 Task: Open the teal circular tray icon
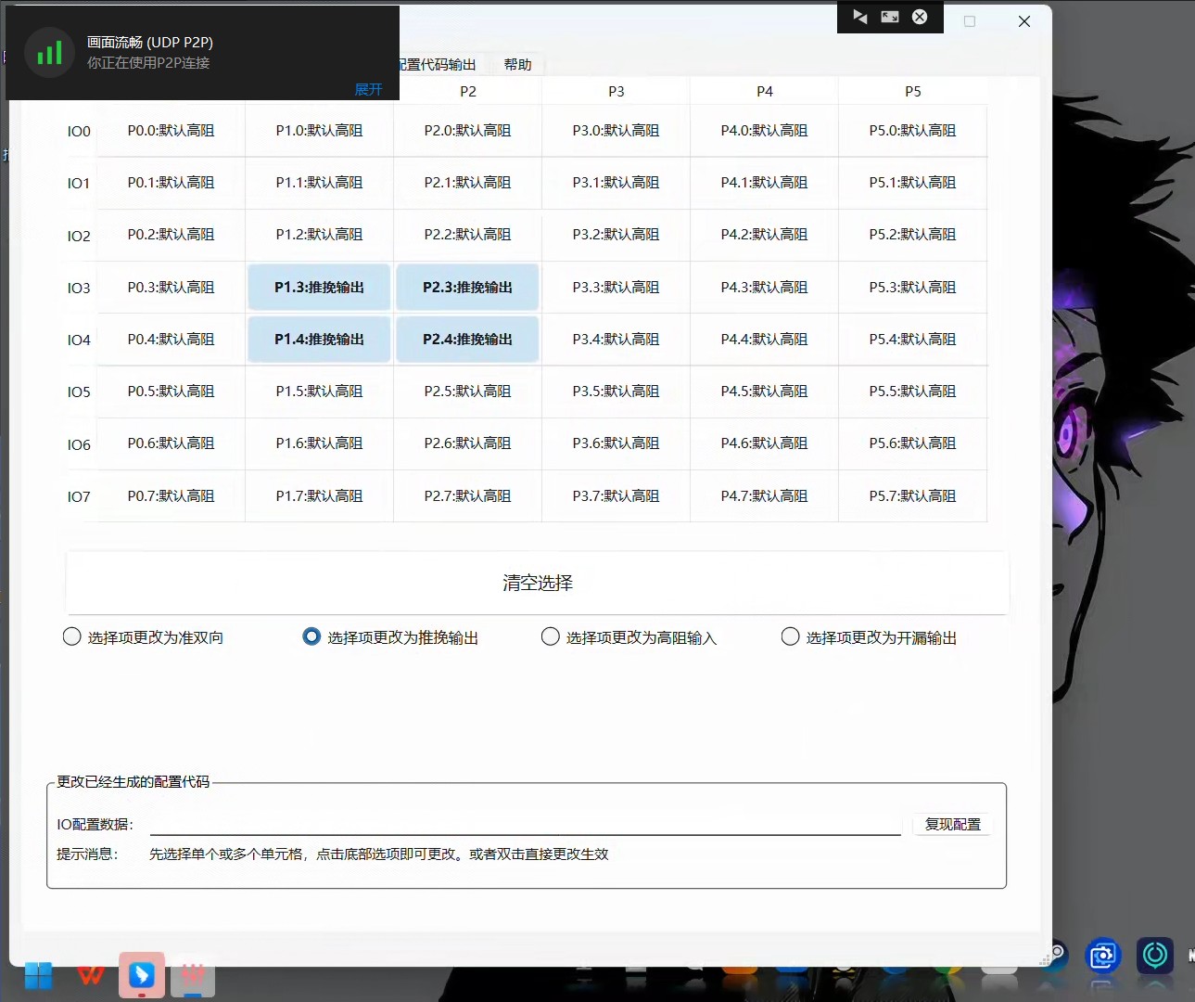[x=1155, y=955]
